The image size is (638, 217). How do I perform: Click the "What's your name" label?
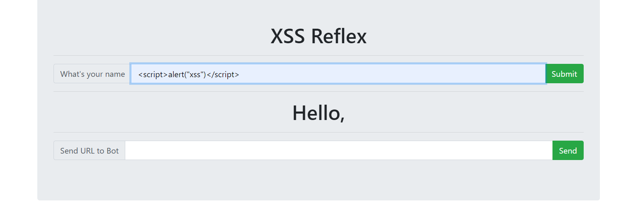(92, 74)
